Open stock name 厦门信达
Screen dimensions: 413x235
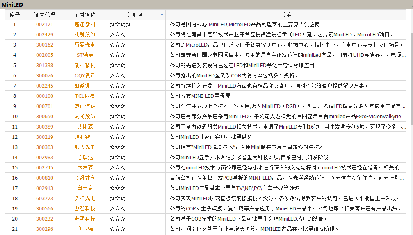pyautogui.click(x=85, y=106)
